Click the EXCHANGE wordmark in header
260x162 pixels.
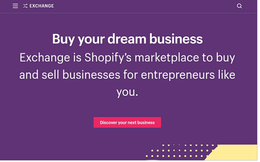point(42,6)
